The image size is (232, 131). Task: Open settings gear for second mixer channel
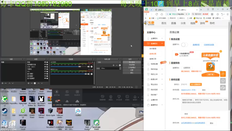[92, 74]
